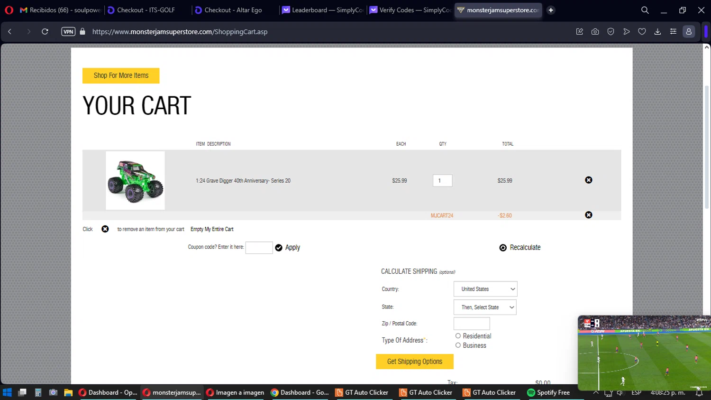Open Task View on taskbar
This screenshot has height=400, width=711.
click(22, 392)
